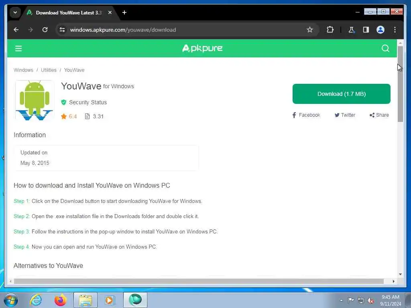The width and height of the screenshot is (411, 308).
Task: Click the Security Status text
Action: point(88,102)
